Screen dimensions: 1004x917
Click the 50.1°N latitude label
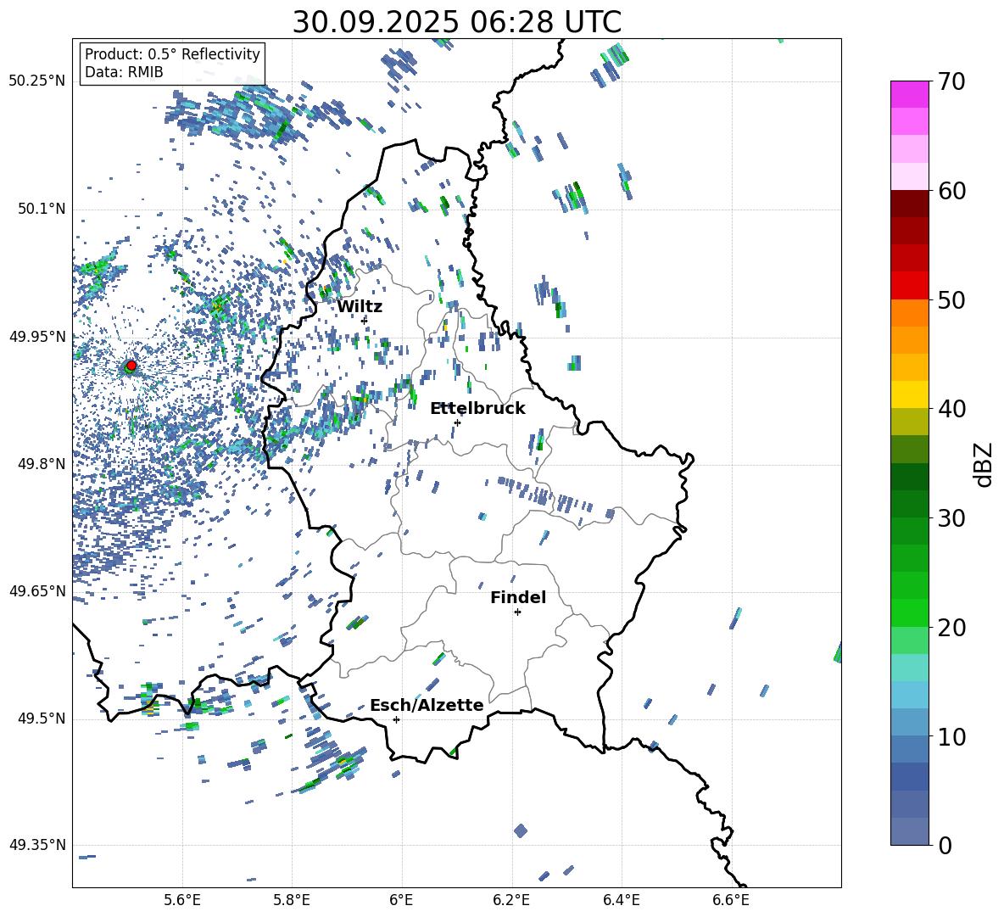pyautogui.click(x=41, y=210)
